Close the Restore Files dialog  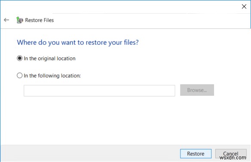(244, 6)
